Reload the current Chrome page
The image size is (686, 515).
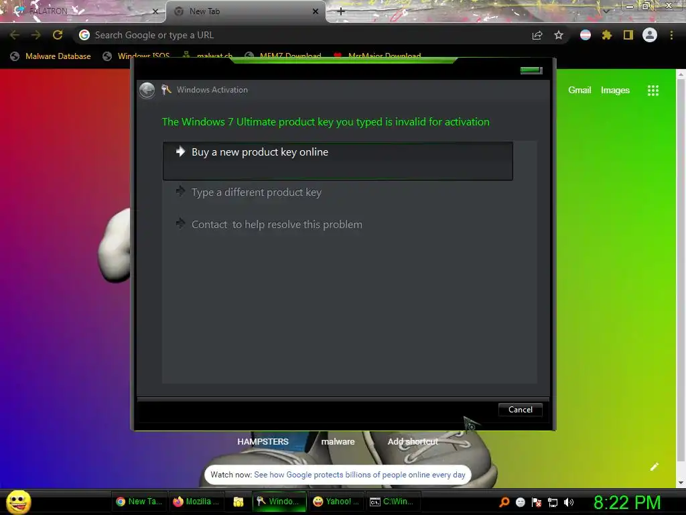coord(58,35)
